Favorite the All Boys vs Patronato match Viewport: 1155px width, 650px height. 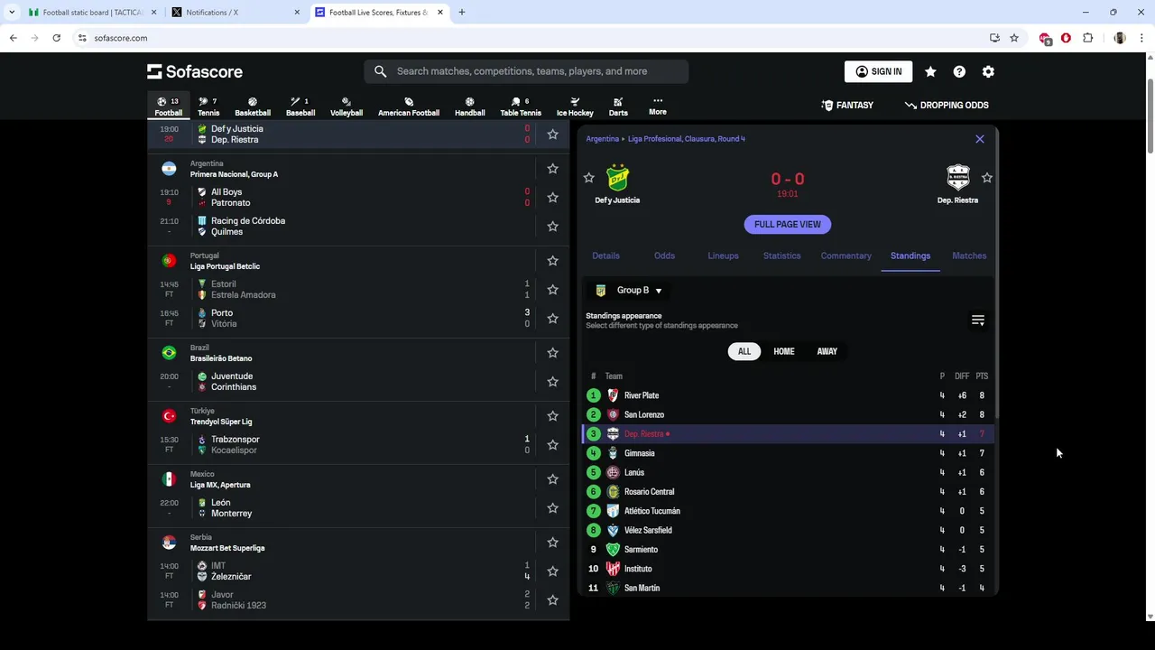552,198
